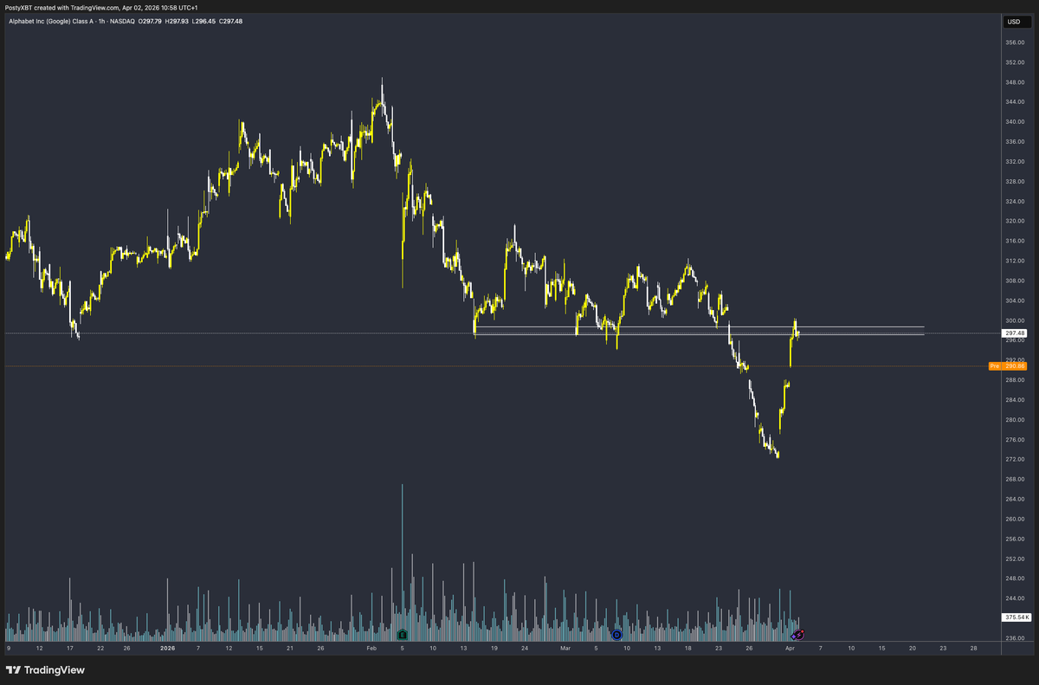Click the 236.00 price axis label
Screen dimensions: 1039x685
(x=1015, y=638)
